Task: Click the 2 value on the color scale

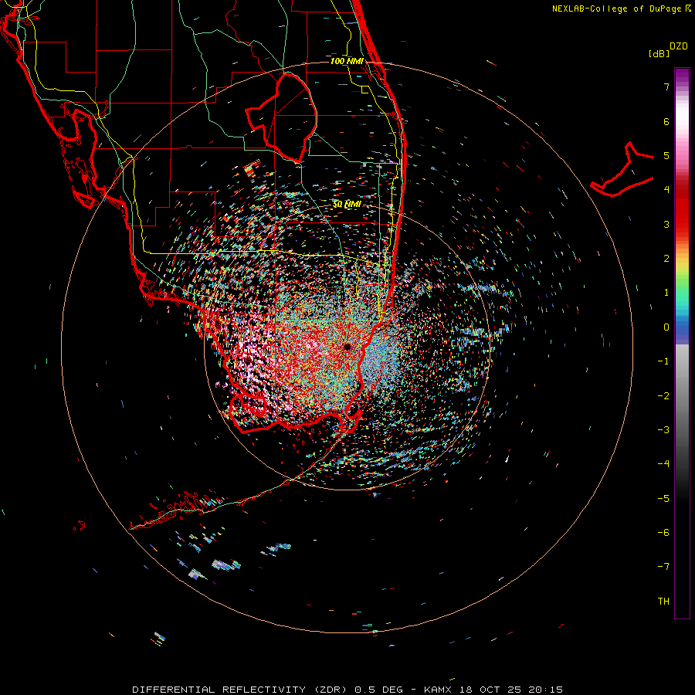Action: 666,259
